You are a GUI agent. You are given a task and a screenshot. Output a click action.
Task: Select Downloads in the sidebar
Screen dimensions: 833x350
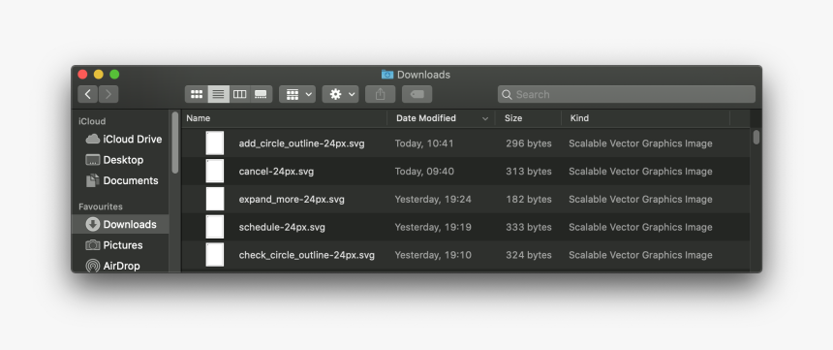(x=121, y=224)
